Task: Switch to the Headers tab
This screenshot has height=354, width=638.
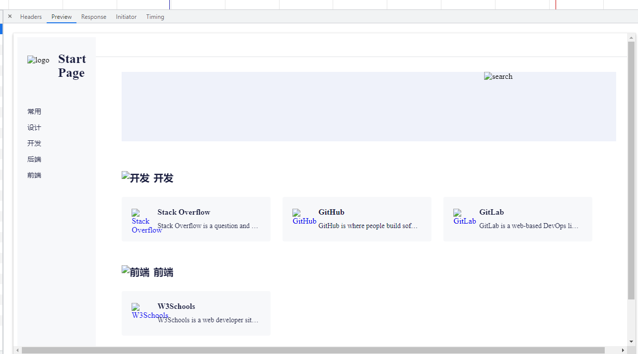Action: (31, 16)
